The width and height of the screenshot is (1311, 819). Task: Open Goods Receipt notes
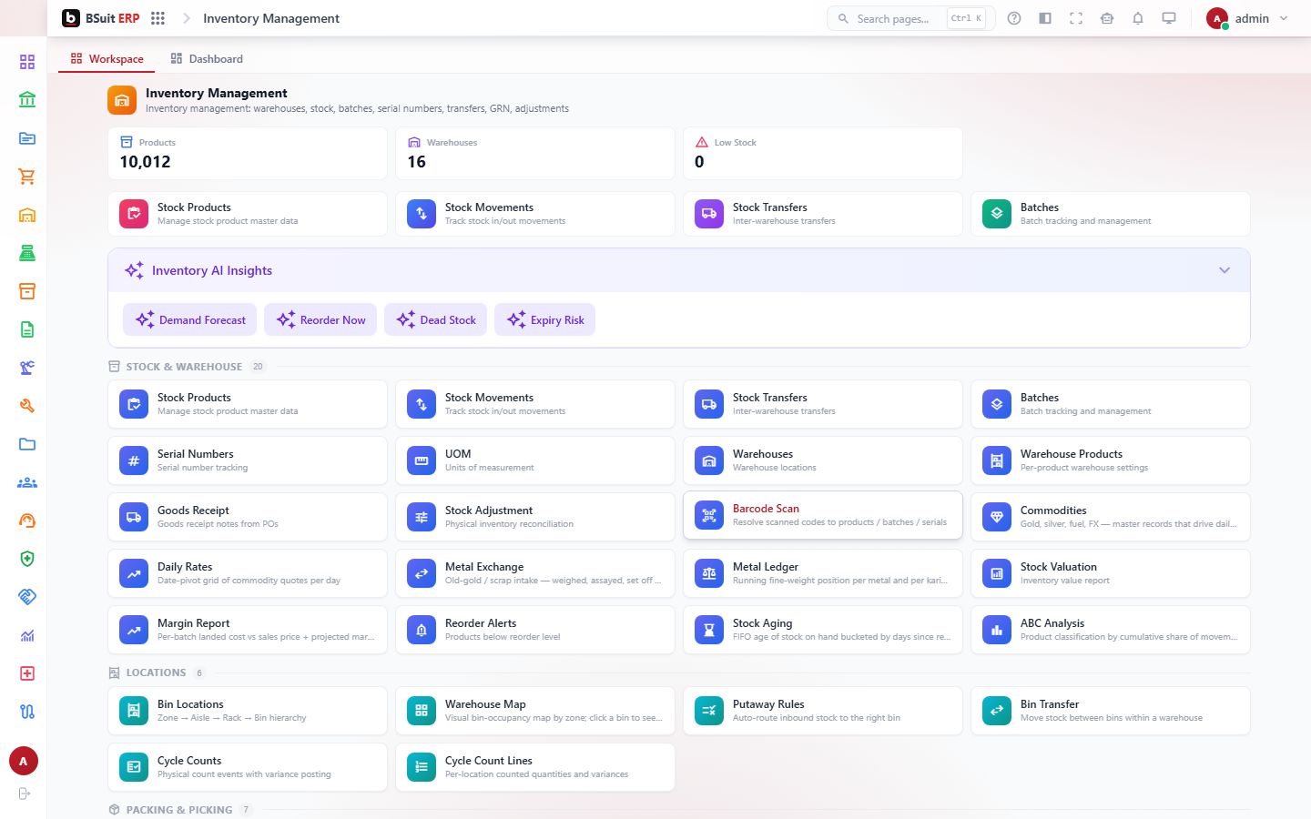click(x=248, y=517)
